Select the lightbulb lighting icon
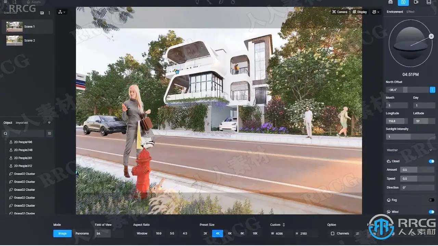The width and height of the screenshot is (438, 246). (x=197, y=2)
